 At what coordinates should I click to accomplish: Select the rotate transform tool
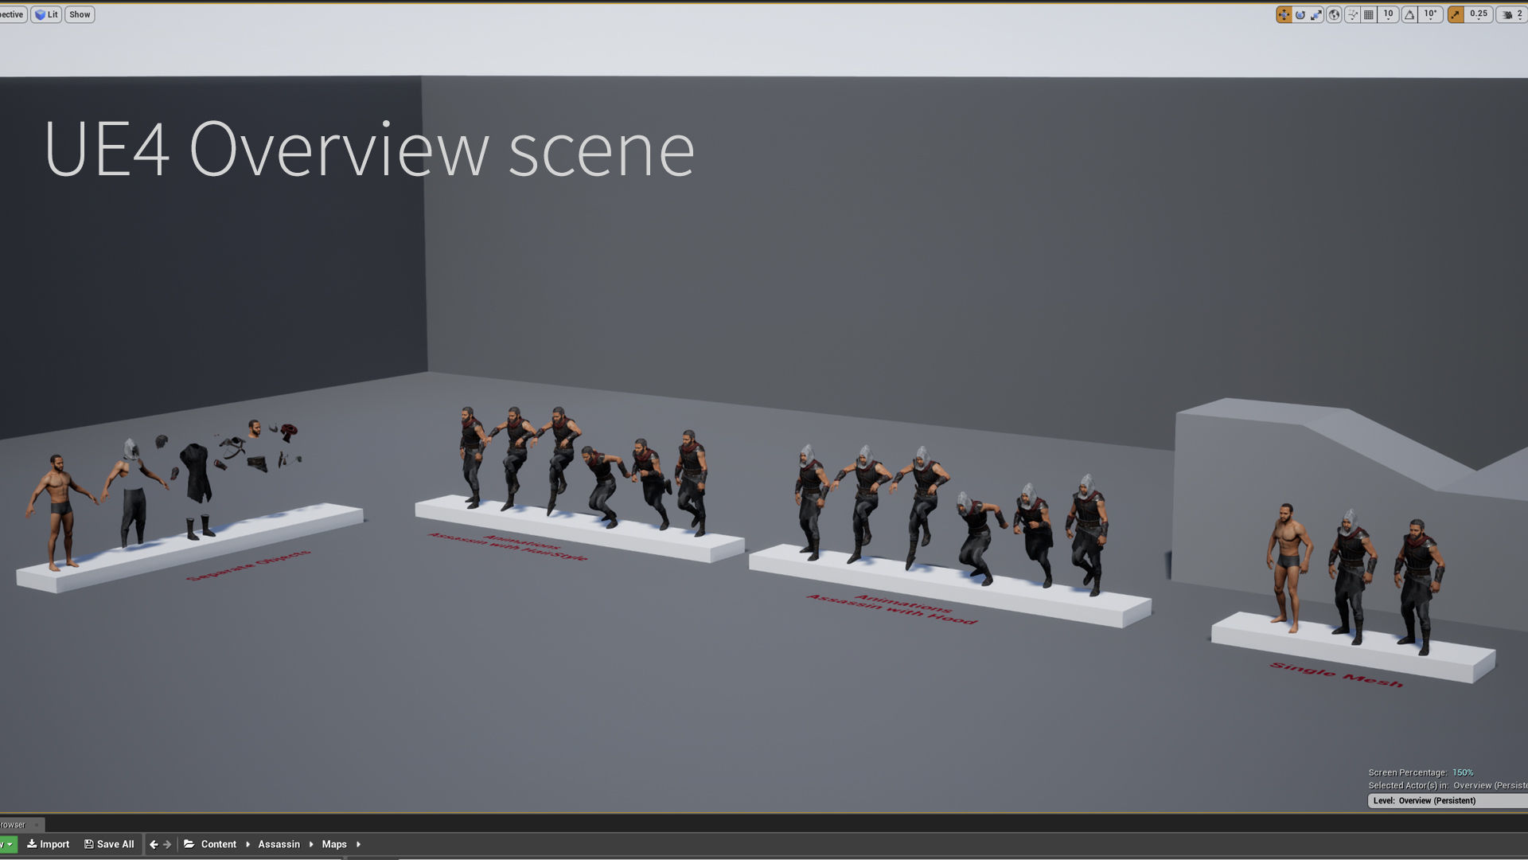[x=1300, y=14]
